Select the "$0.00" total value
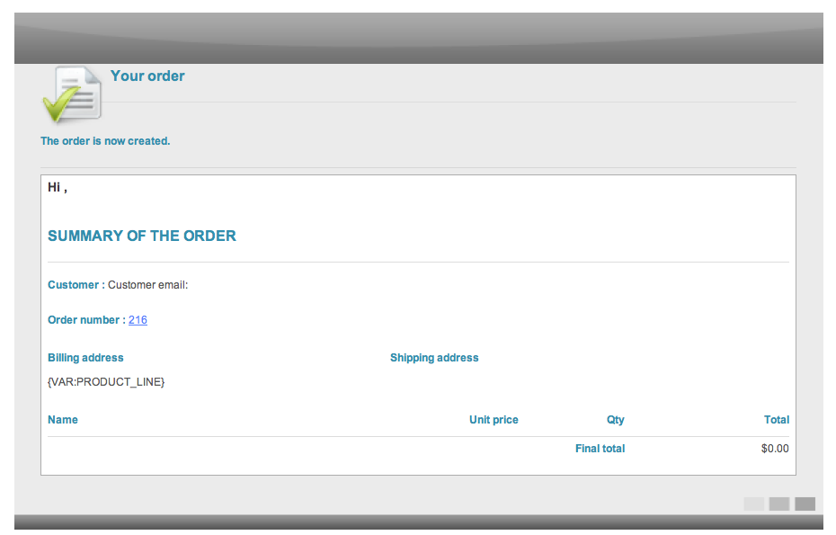836x535 pixels. (x=775, y=449)
